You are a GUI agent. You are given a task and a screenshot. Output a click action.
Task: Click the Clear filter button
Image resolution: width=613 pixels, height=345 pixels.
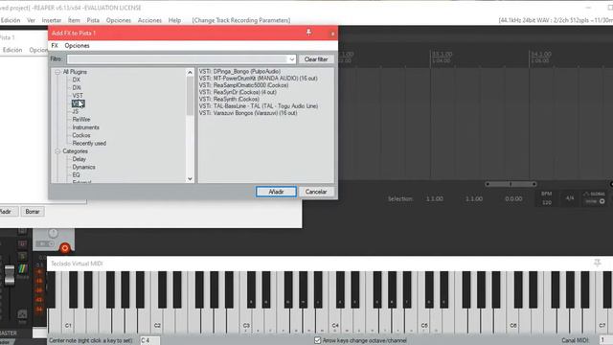(x=316, y=59)
